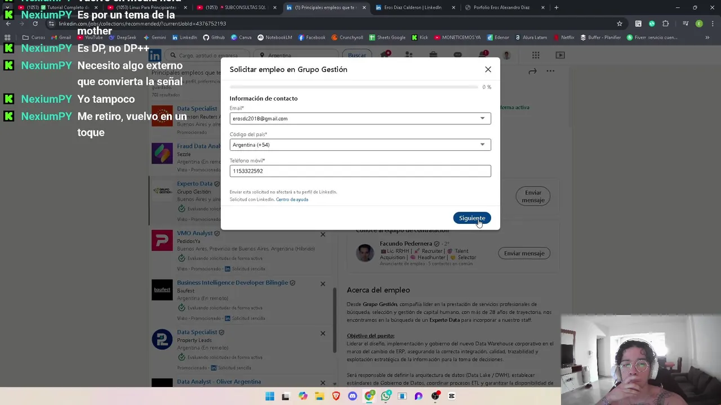Send message to Facundo Pedernera
Image resolution: width=721 pixels, height=405 pixels.
click(524, 253)
